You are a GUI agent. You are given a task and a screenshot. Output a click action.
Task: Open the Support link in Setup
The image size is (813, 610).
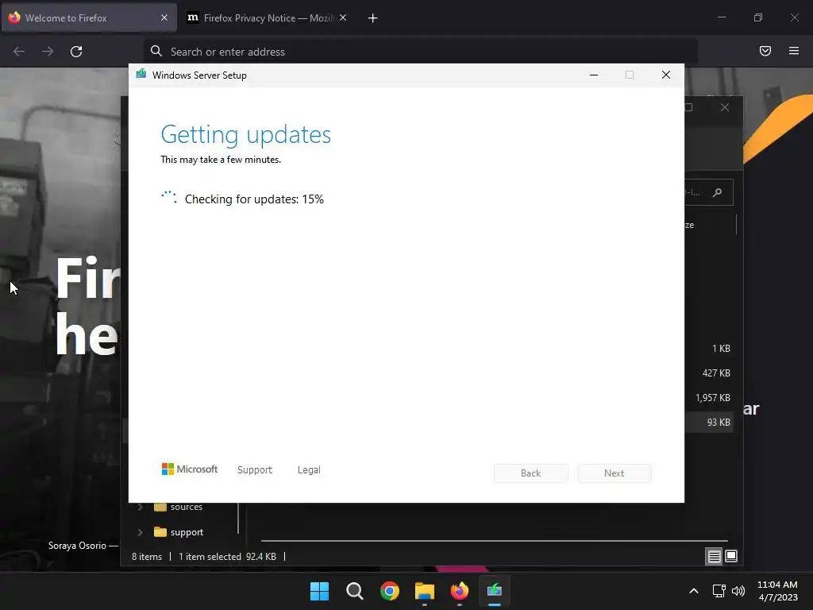(x=255, y=470)
